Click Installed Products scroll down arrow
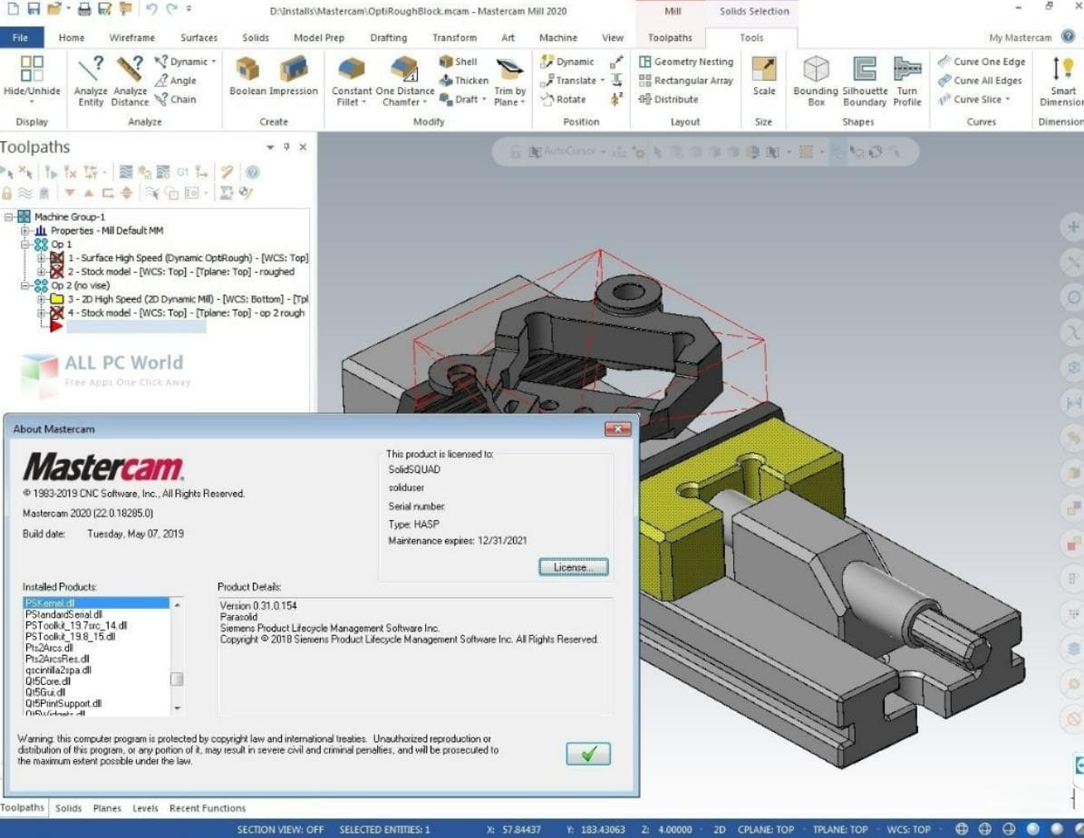This screenshot has width=1084, height=838. 177,708
